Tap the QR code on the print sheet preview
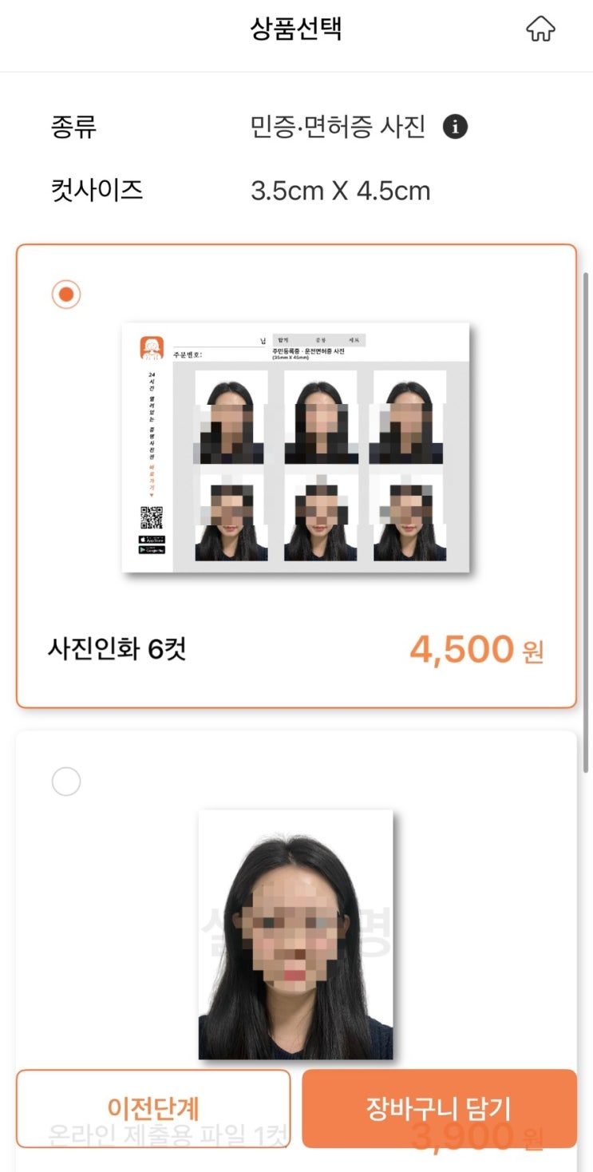The image size is (593, 1172). pyautogui.click(x=152, y=518)
